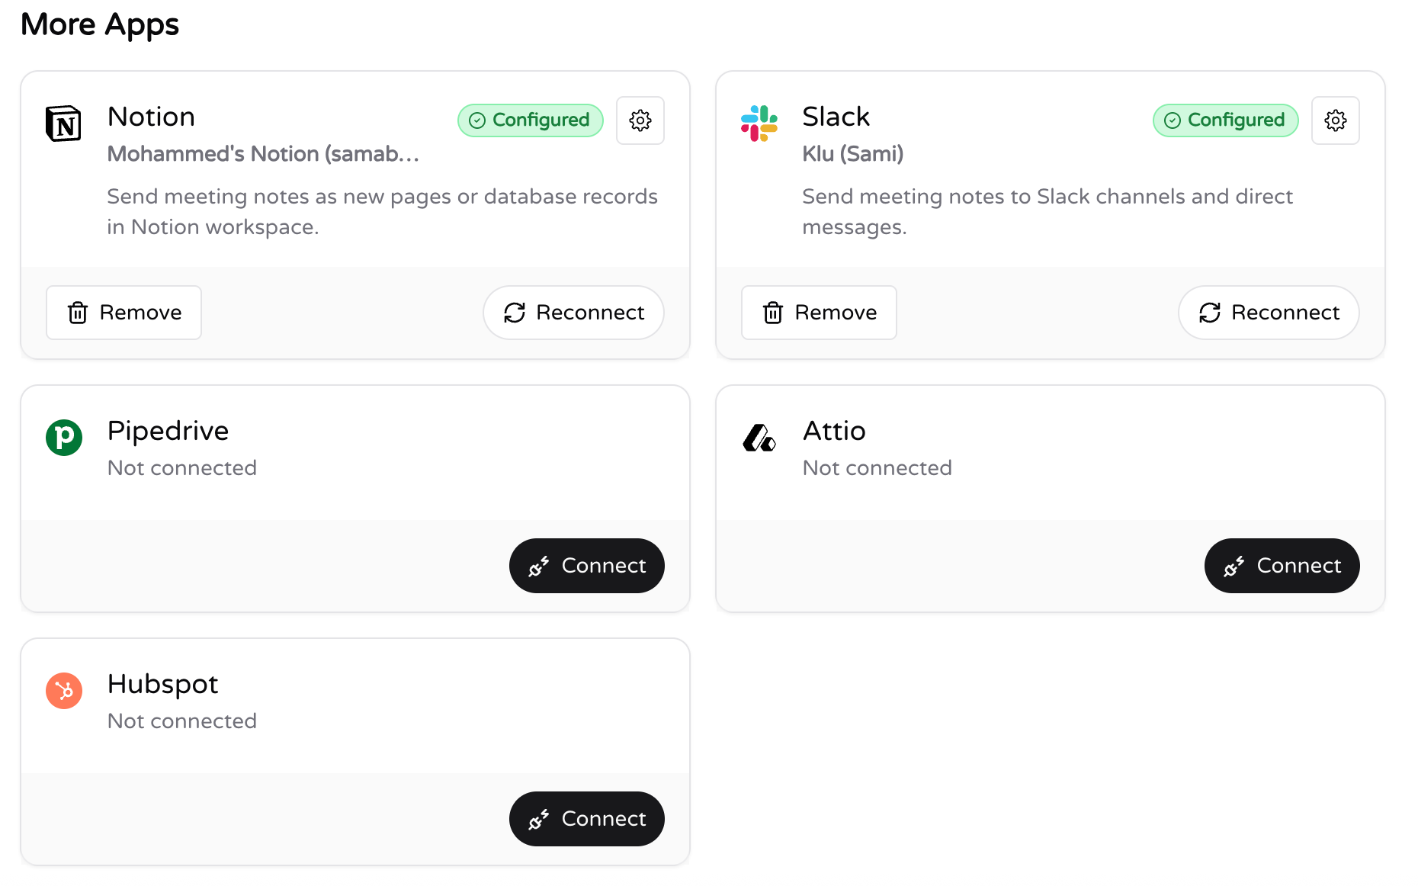Viewport: 1418px width, 886px height.
Task: Reconnect the Notion integration
Action: [x=573, y=313]
